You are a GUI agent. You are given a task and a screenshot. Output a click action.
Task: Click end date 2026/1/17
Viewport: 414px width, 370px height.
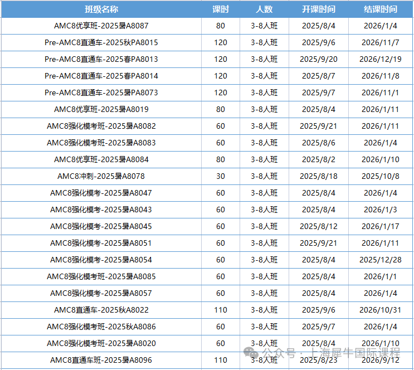[380, 226]
